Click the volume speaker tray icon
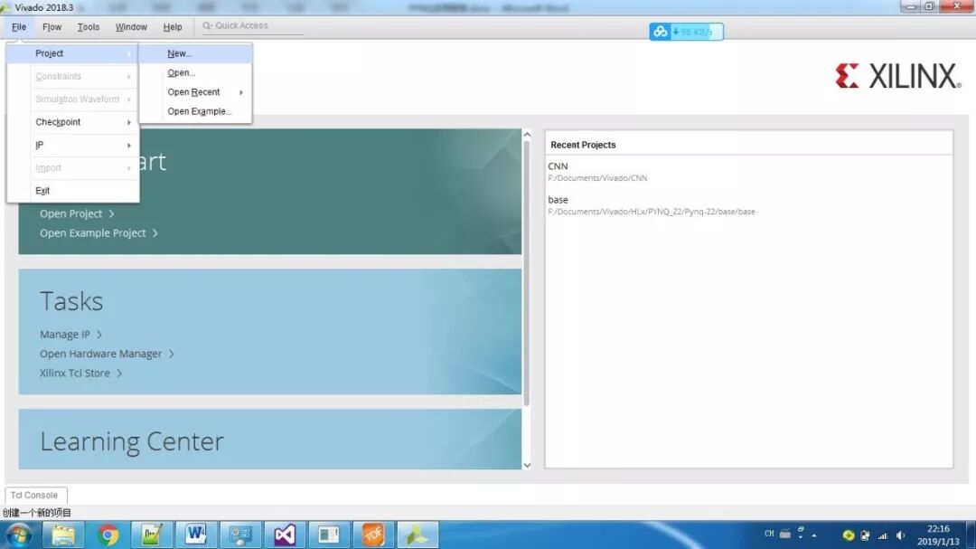The width and height of the screenshot is (976, 549). pyautogui.click(x=900, y=535)
